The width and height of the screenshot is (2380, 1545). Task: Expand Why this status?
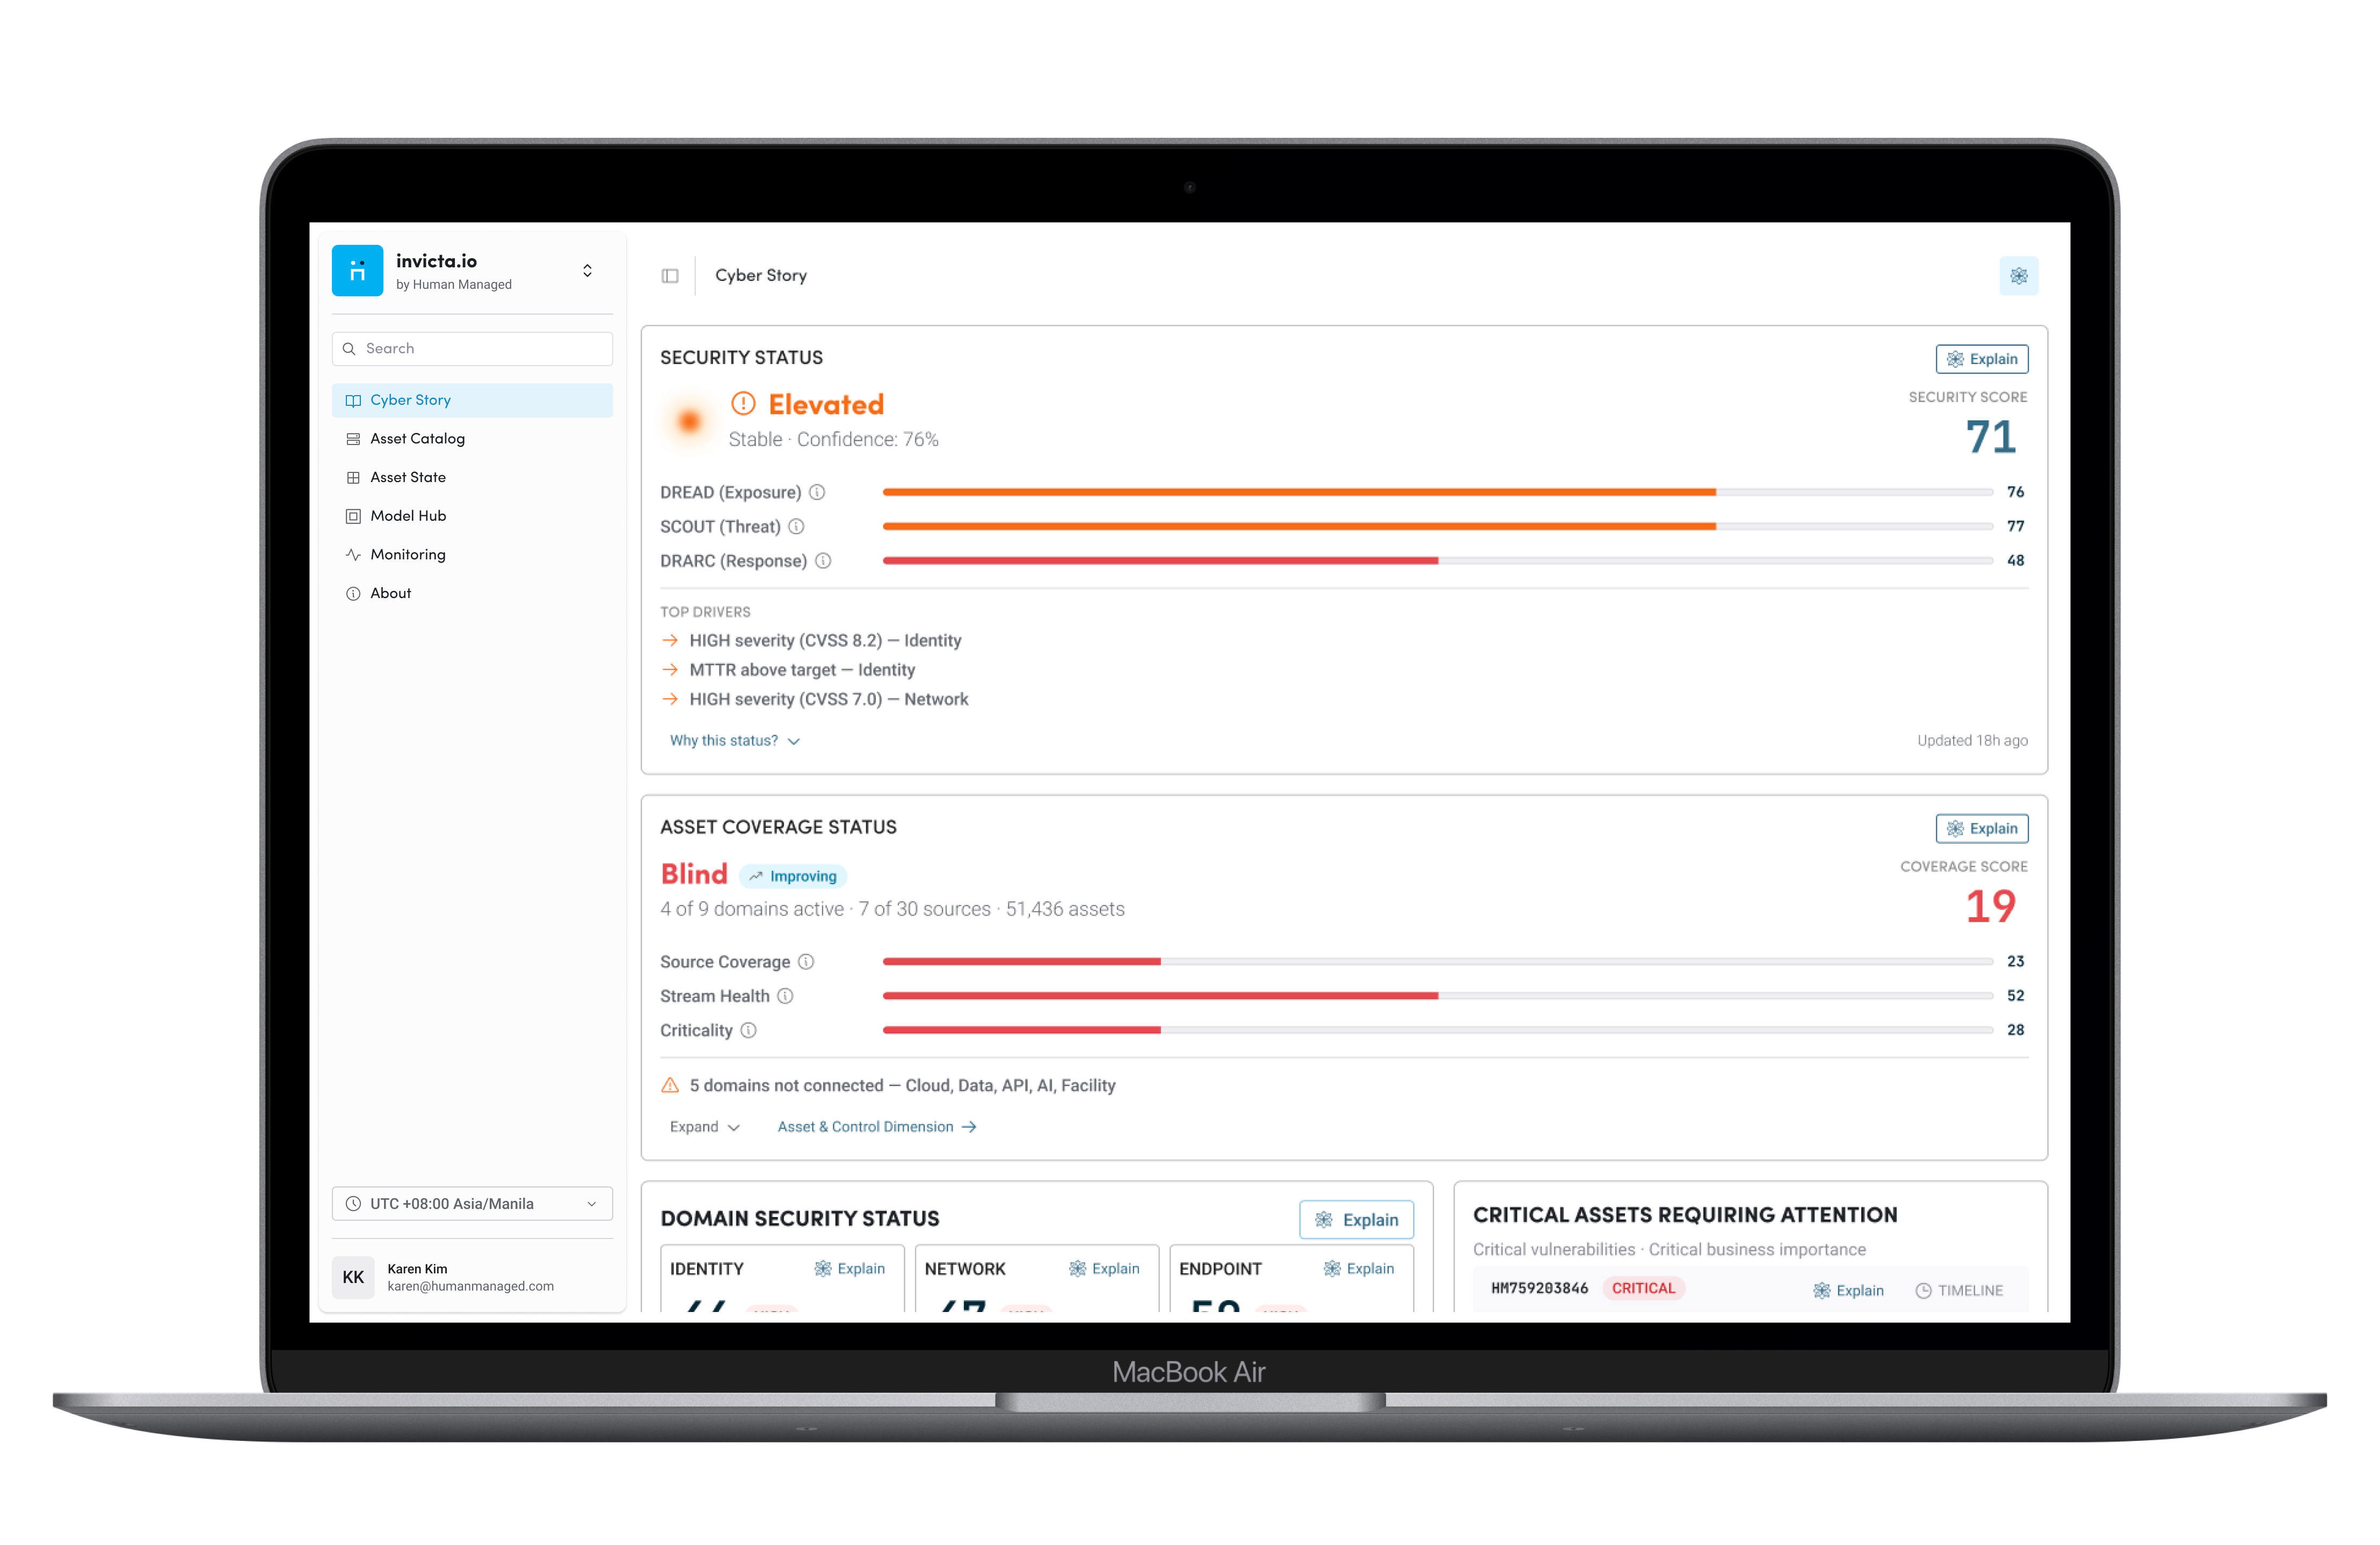pyautogui.click(x=735, y=741)
